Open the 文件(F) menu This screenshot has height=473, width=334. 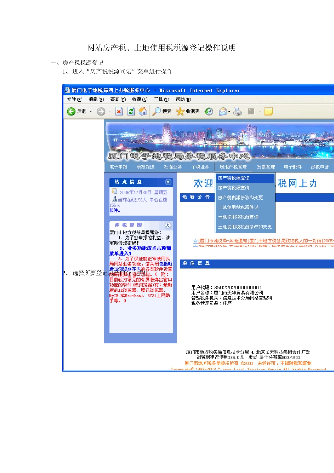(x=75, y=100)
